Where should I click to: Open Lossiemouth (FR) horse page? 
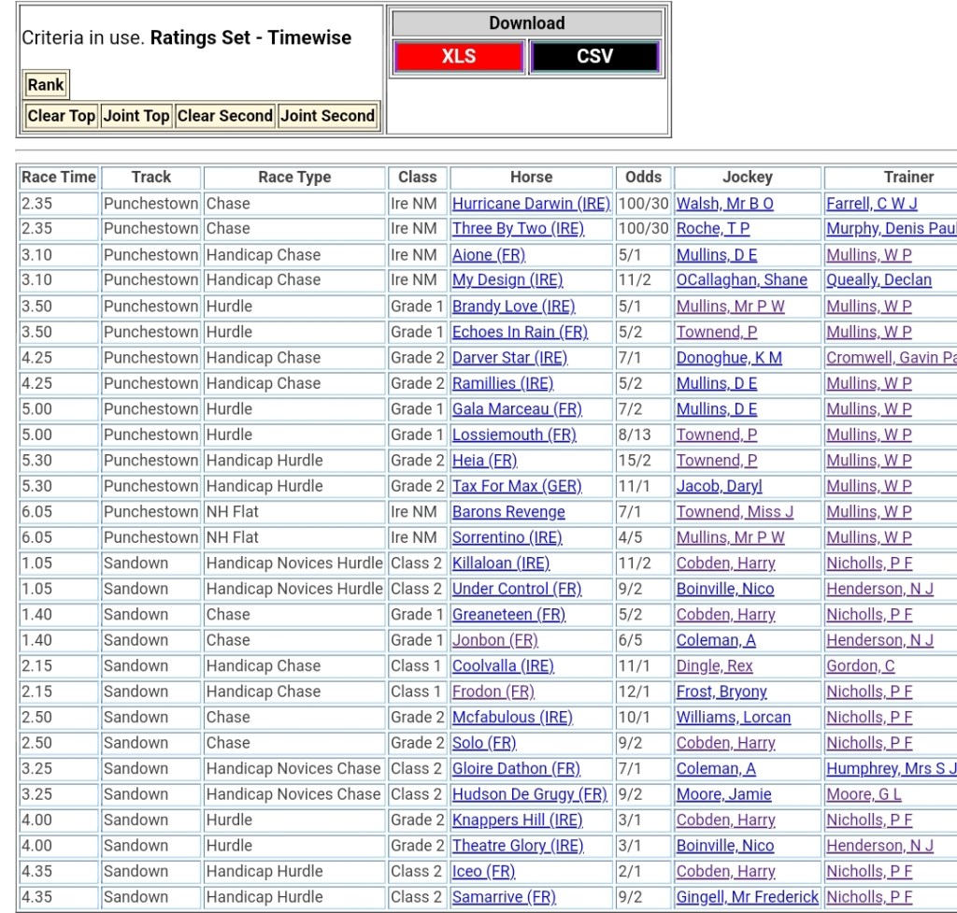pos(514,435)
